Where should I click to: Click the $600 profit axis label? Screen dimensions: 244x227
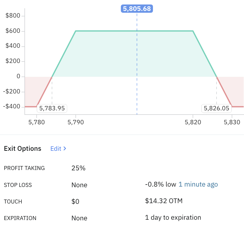click(x=13, y=31)
